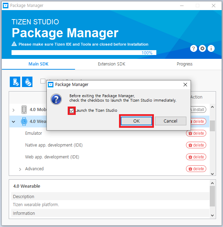Delete the 4.0 Wearable package
The image size is (223, 227).
tap(198, 122)
